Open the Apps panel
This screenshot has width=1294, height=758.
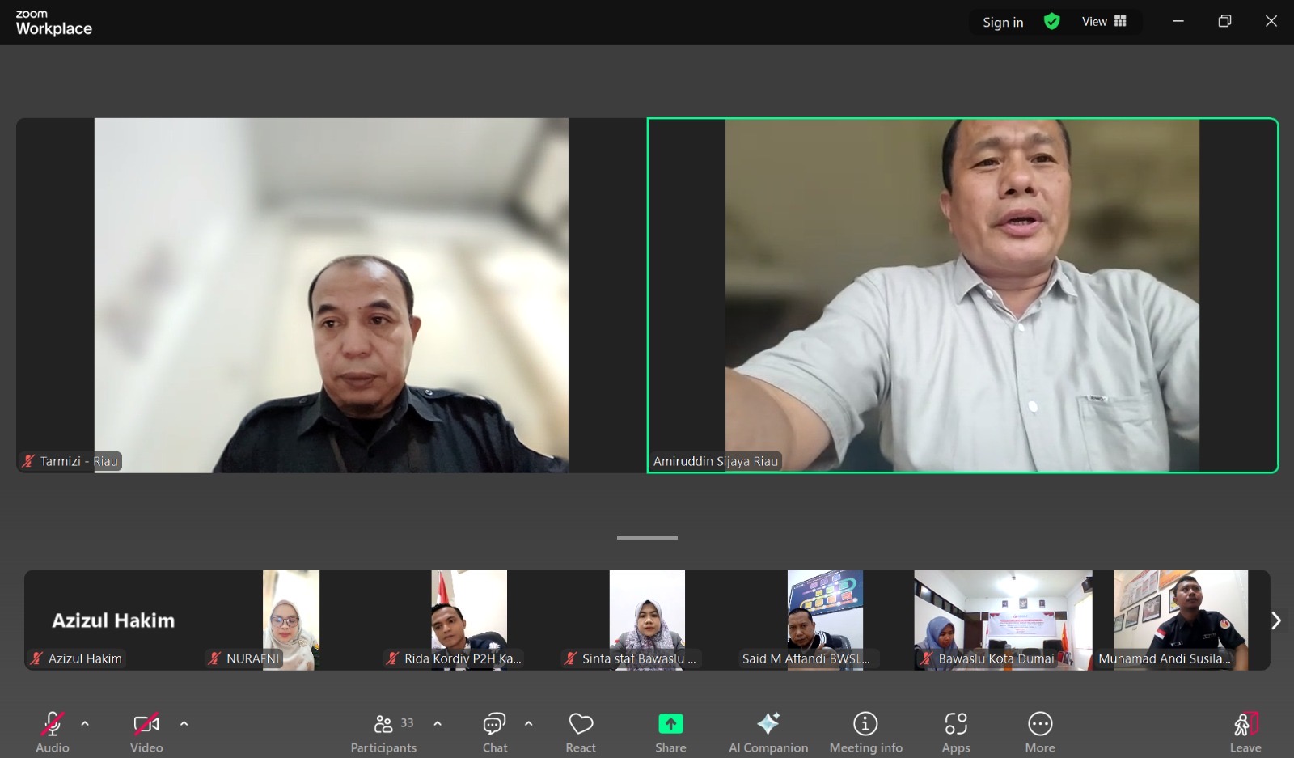(955, 723)
